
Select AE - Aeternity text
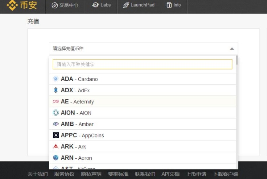pyautogui.click(x=77, y=101)
